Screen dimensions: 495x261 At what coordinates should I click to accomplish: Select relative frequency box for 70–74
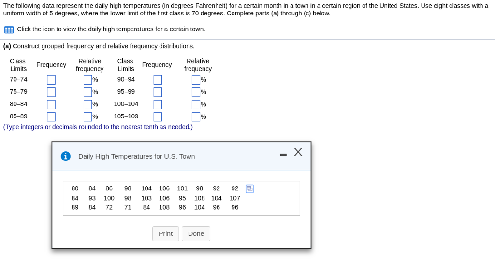coord(88,80)
